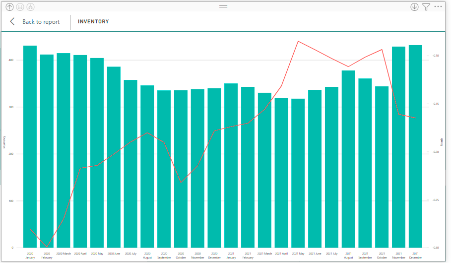Image resolution: width=451 pixels, height=263 pixels.
Task: Click the left axis label 100
Action: click(11, 201)
